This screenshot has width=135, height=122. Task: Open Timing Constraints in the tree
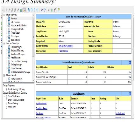pos(17,29)
